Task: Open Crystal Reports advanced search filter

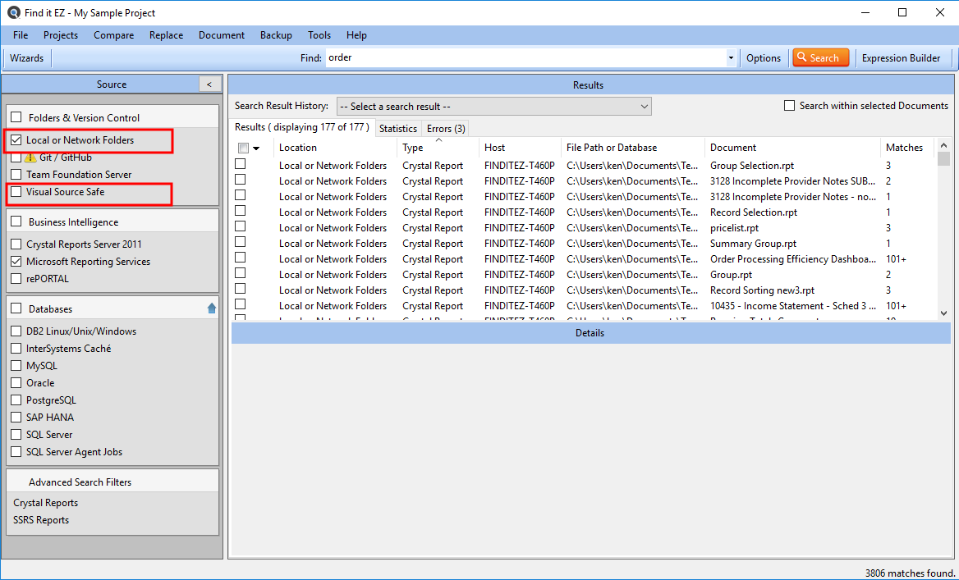Action: (x=46, y=502)
